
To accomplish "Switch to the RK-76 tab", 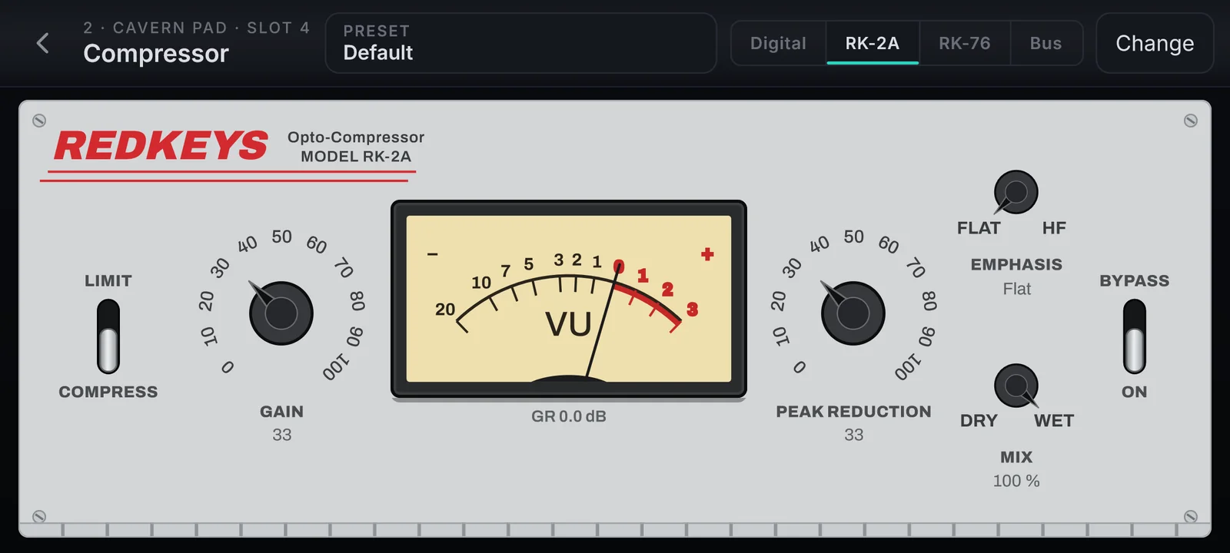I will tap(965, 43).
